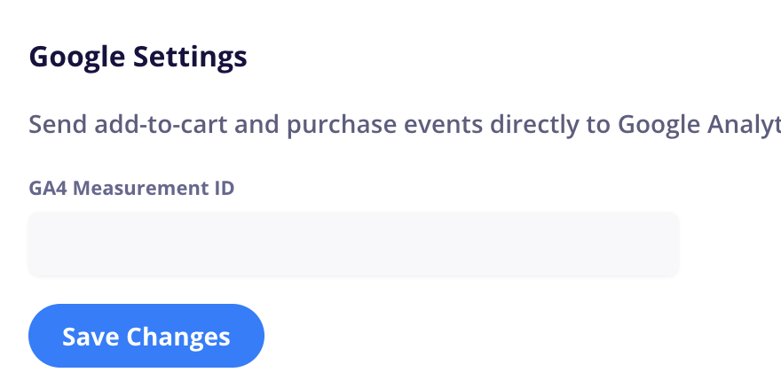This screenshot has height=388, width=781.
Task: Click the GA4 Measurement ID input field
Action: coord(353,244)
